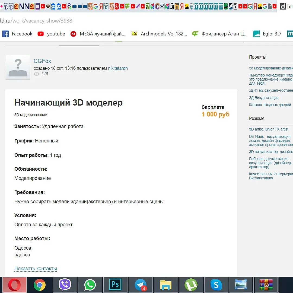The image size is (293, 293).
Task: Open project зд 41 м2 санузел+гостиная
Action: [271, 90]
